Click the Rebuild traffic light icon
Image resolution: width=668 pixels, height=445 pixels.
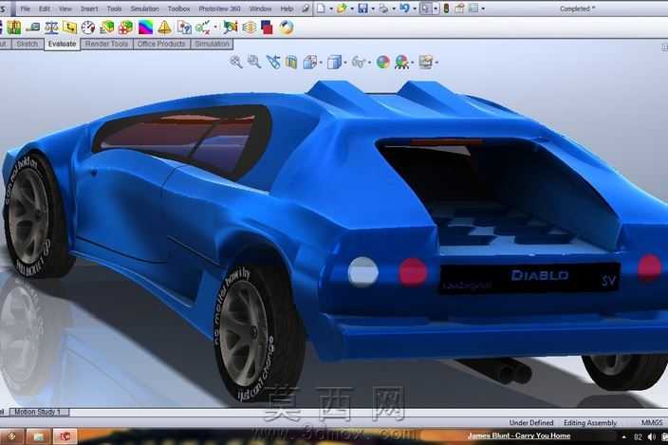[x=446, y=9]
